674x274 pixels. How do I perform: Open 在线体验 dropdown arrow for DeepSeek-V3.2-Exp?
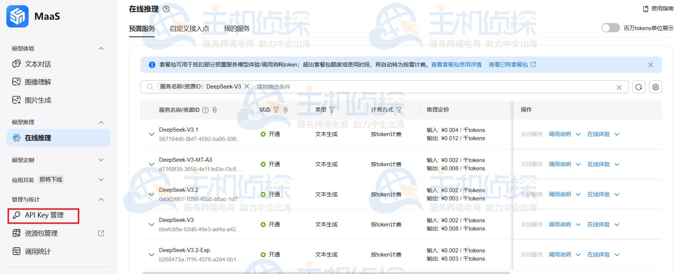[617, 255]
